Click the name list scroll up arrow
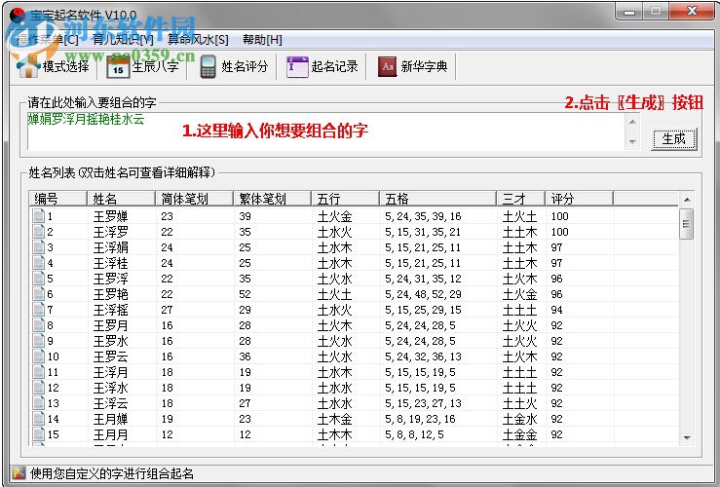 [x=687, y=200]
